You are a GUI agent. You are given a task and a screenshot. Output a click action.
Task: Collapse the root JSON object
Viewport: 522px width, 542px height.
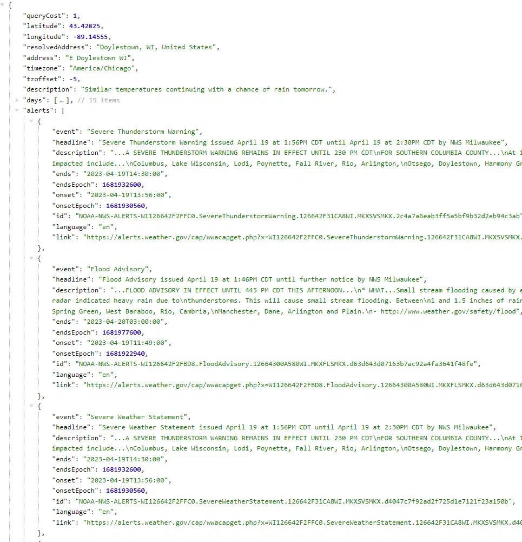coord(4,4)
